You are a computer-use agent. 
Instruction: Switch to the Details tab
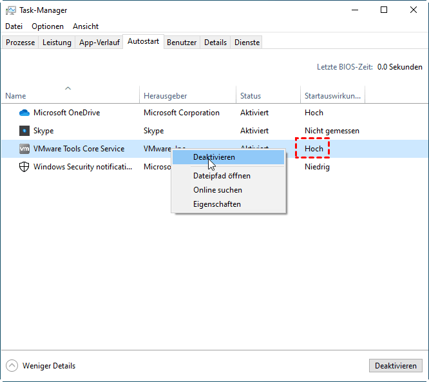pyautogui.click(x=215, y=43)
